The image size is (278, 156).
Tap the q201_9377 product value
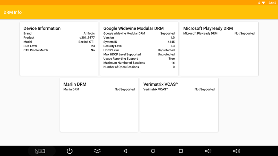[87, 38]
